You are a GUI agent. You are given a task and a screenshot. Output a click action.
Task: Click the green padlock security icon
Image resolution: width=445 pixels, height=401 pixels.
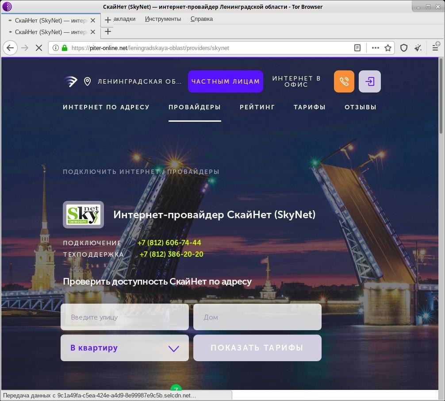tap(65, 48)
